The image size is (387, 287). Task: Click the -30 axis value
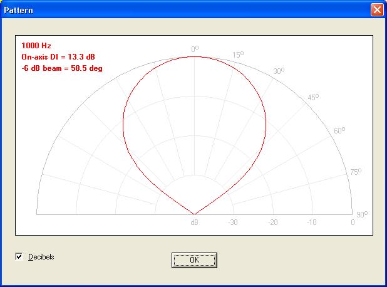point(233,222)
